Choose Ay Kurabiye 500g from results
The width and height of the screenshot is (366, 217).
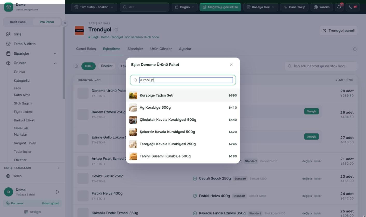point(183,107)
